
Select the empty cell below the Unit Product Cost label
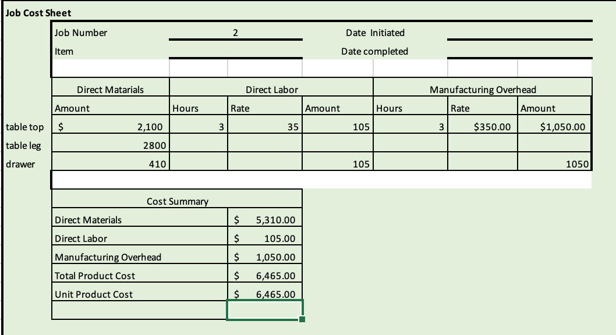tap(140, 310)
